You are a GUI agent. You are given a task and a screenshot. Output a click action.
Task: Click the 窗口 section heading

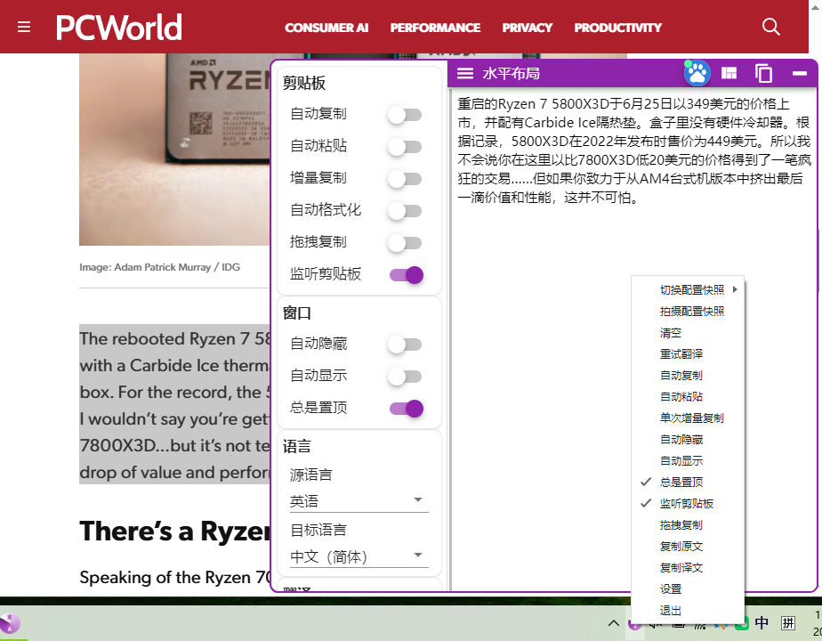click(x=297, y=313)
